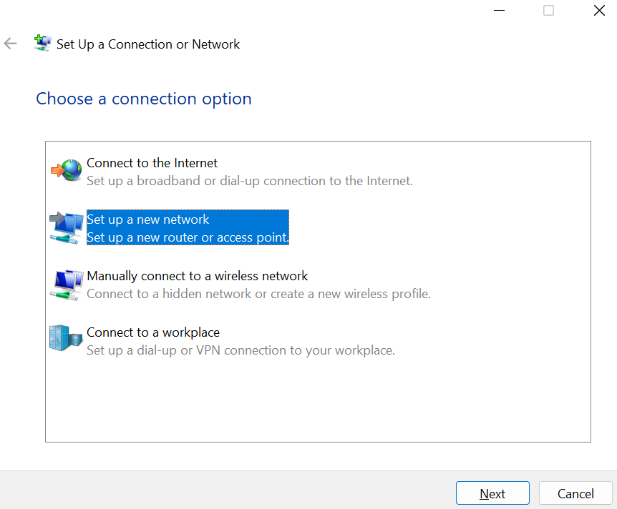Click the wizard icon beside the window title

point(42,43)
